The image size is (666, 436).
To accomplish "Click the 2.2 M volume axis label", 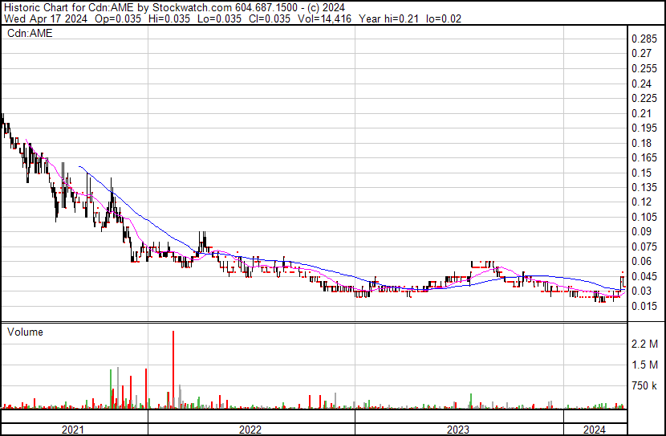I will [645, 344].
